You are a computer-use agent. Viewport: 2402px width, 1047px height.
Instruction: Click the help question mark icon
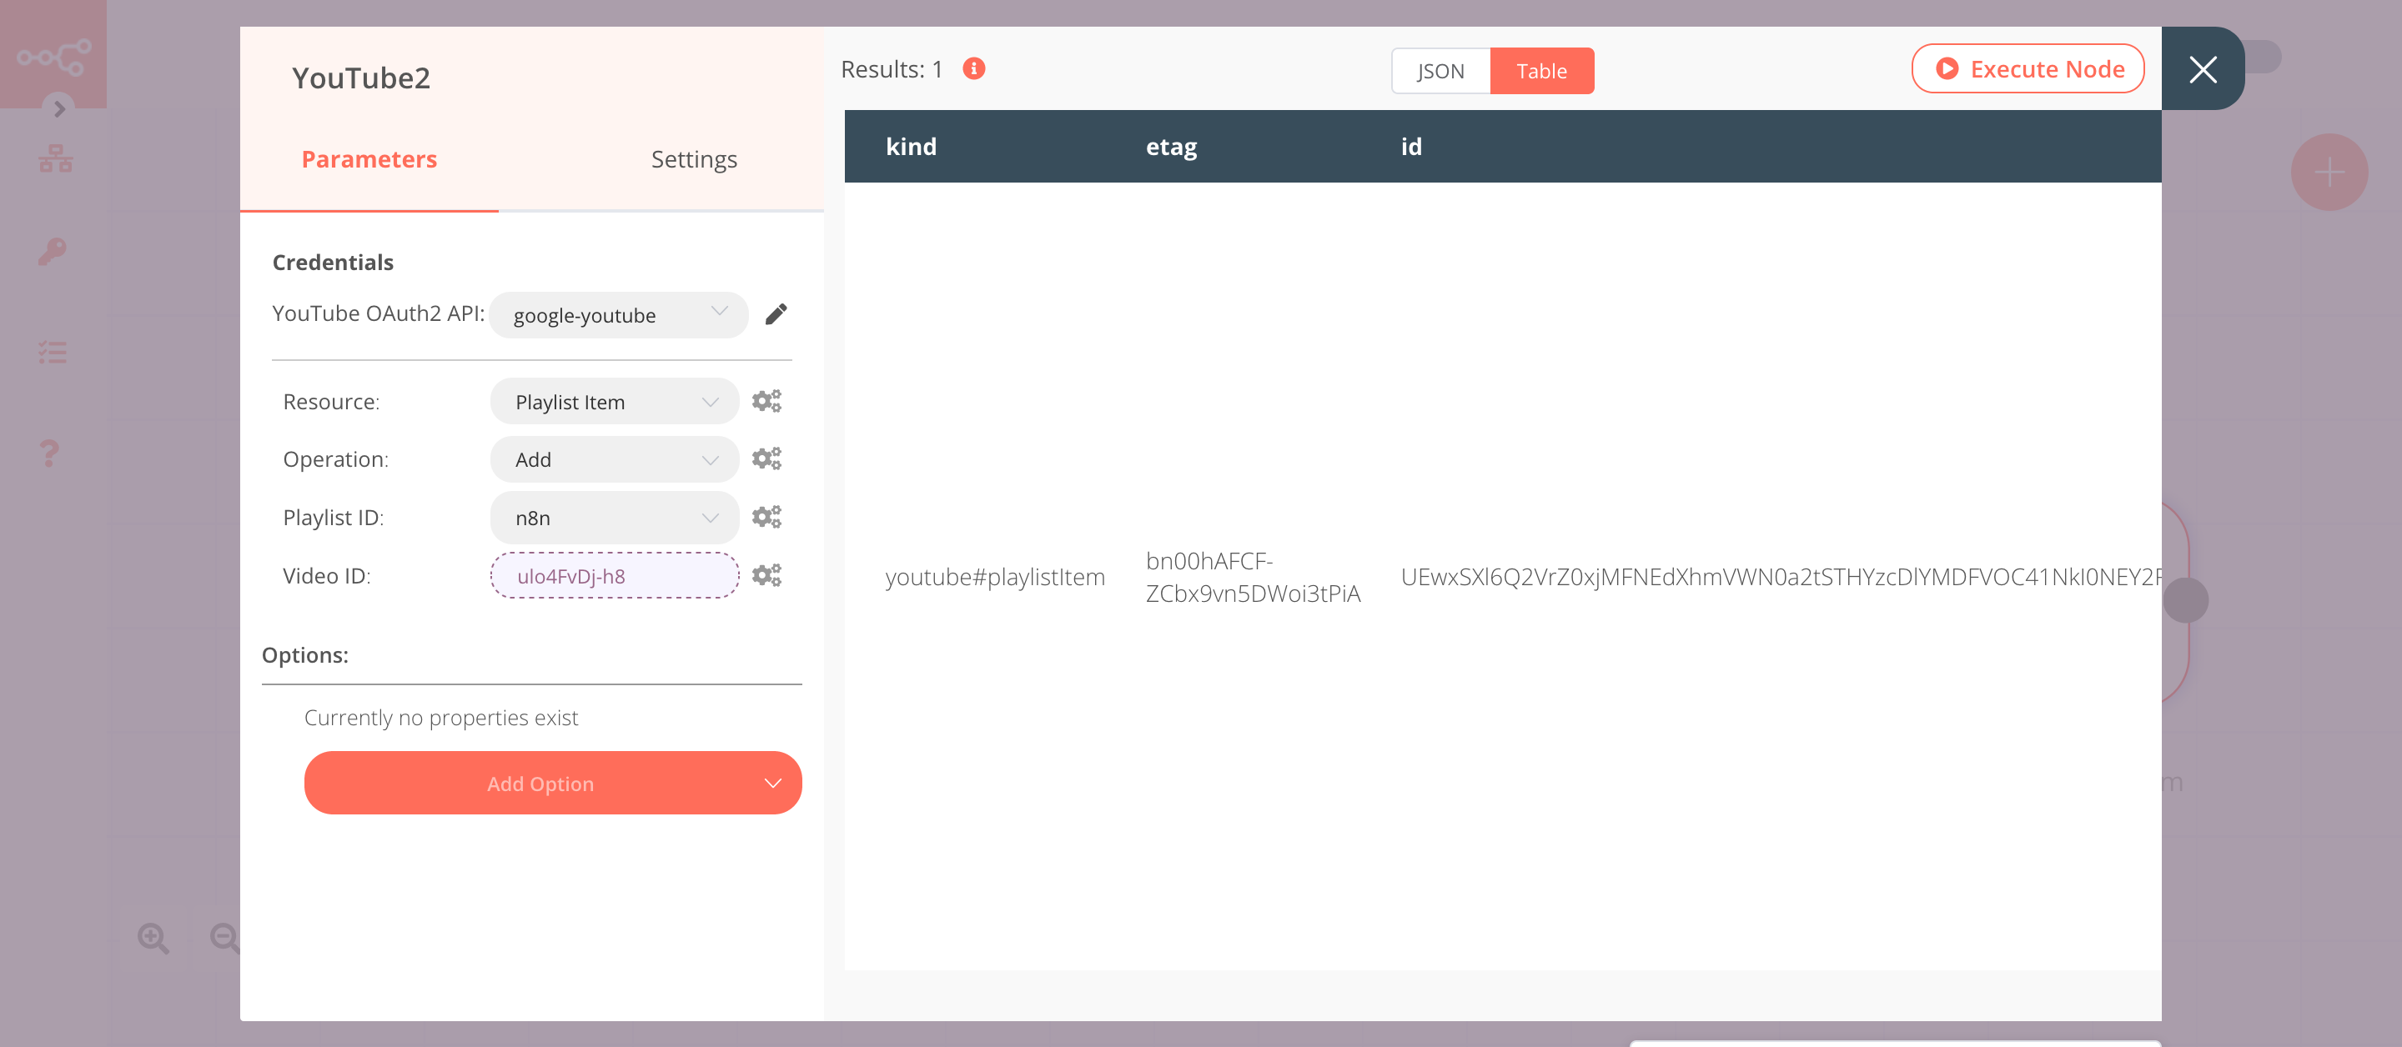49,452
